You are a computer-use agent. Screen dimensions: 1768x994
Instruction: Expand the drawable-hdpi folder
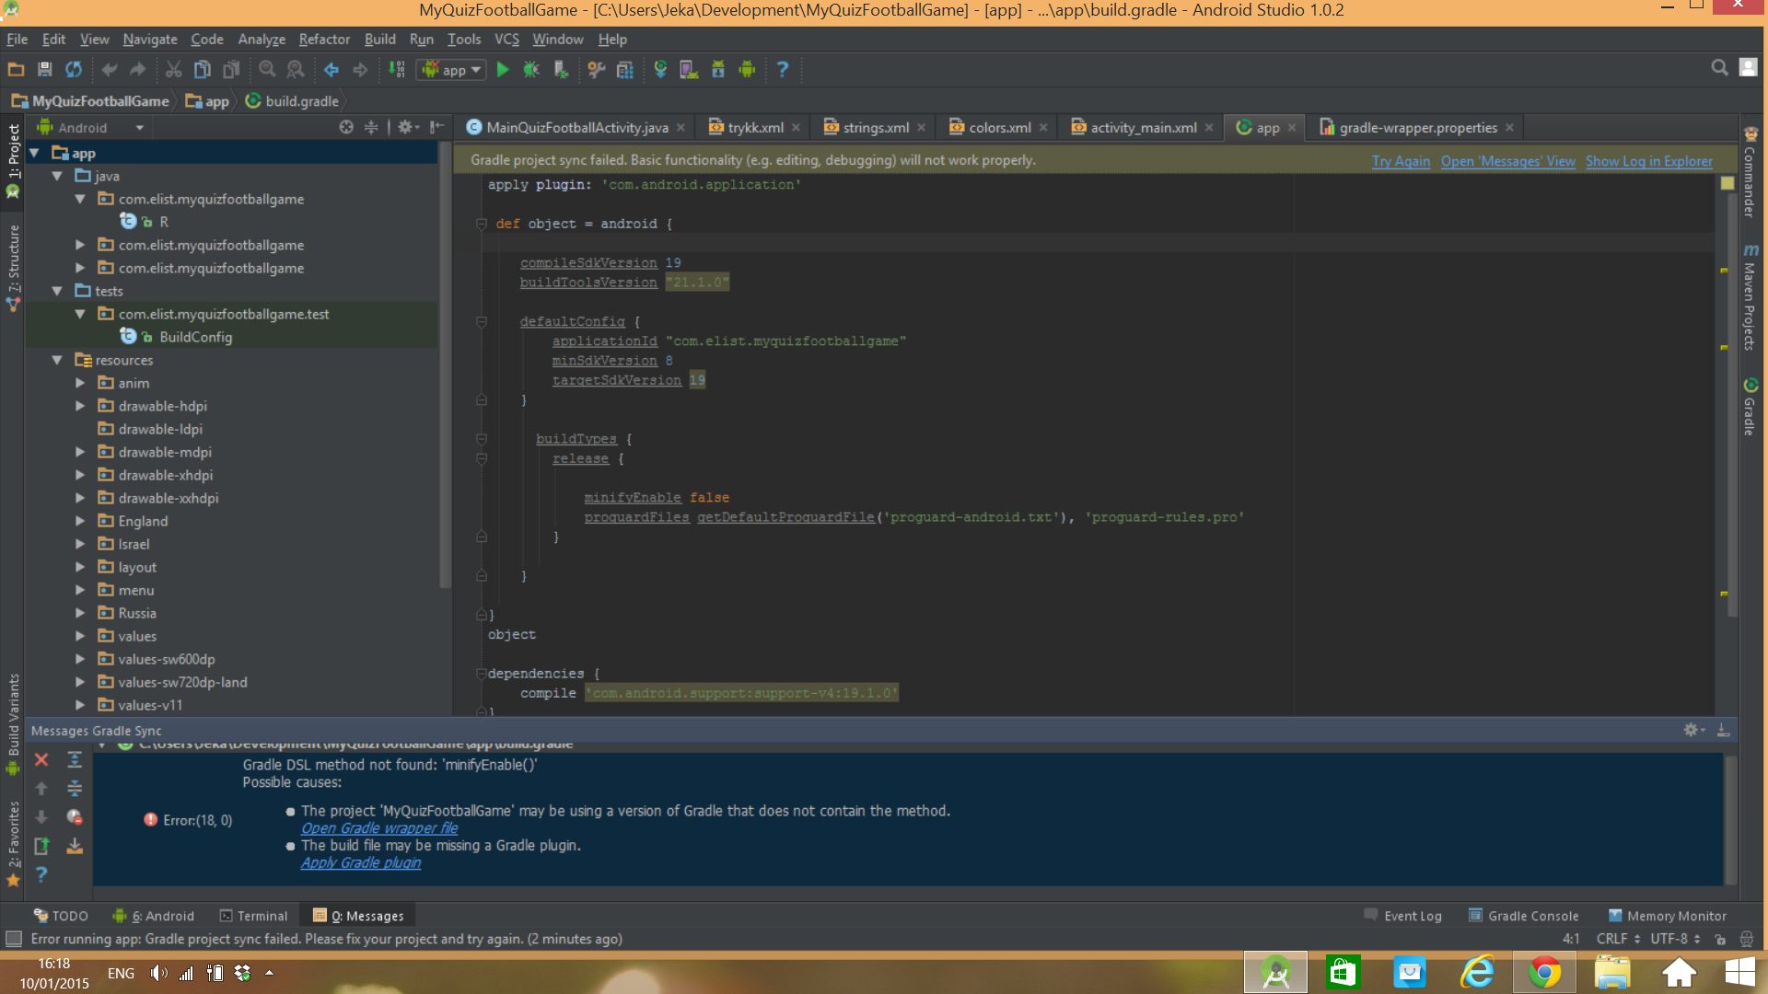click(x=80, y=406)
